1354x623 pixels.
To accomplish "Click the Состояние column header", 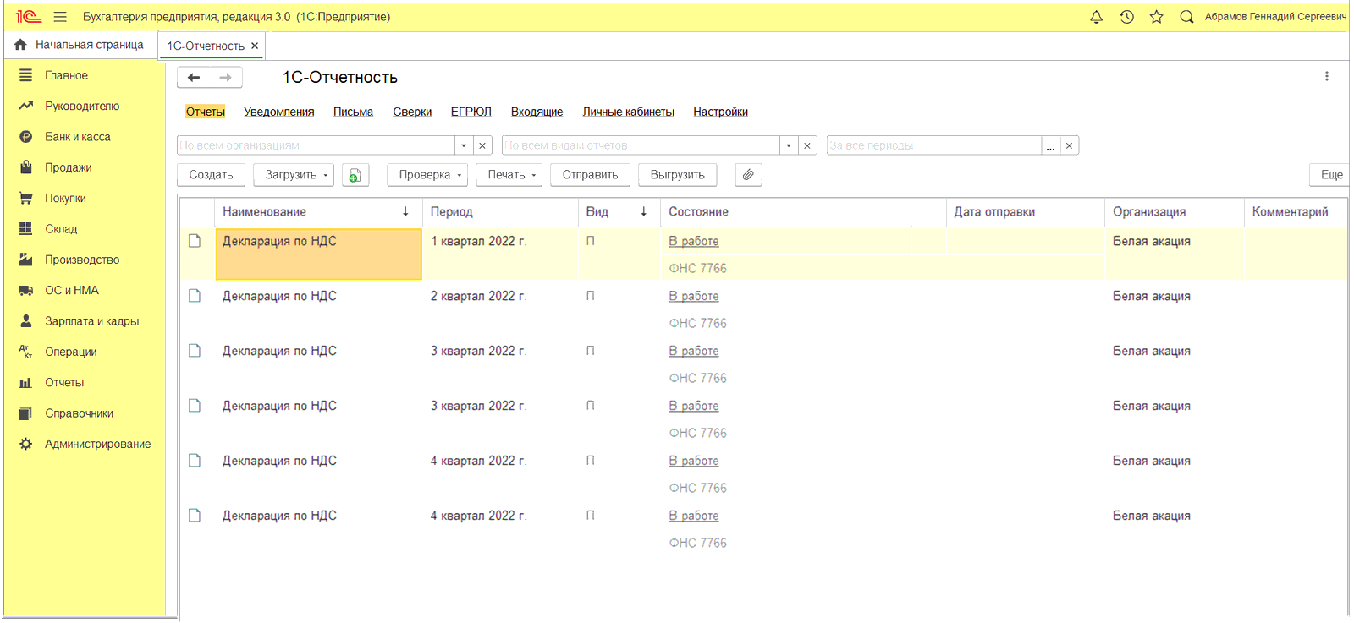I will pyautogui.click(x=785, y=212).
